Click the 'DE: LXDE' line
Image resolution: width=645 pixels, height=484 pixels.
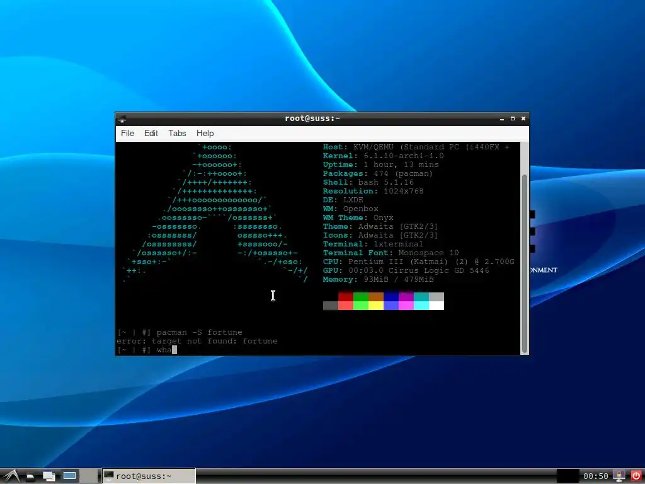343,200
